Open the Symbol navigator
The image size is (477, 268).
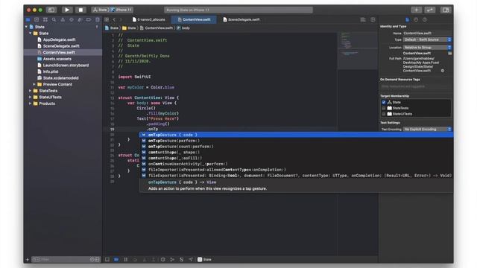pos(45,19)
